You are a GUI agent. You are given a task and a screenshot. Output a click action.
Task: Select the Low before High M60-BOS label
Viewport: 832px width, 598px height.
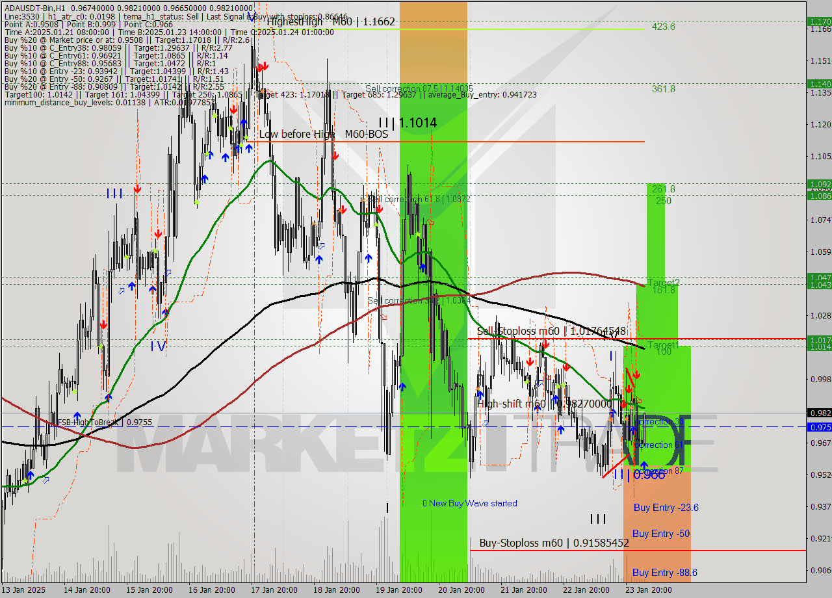click(x=324, y=134)
